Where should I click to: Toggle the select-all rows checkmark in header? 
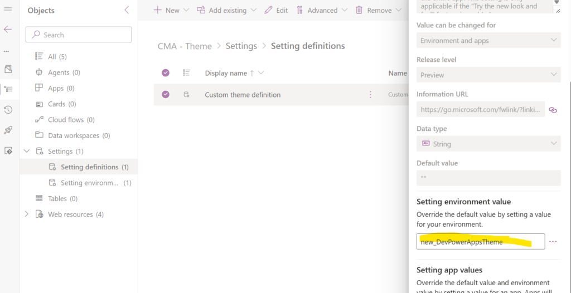[166, 73]
